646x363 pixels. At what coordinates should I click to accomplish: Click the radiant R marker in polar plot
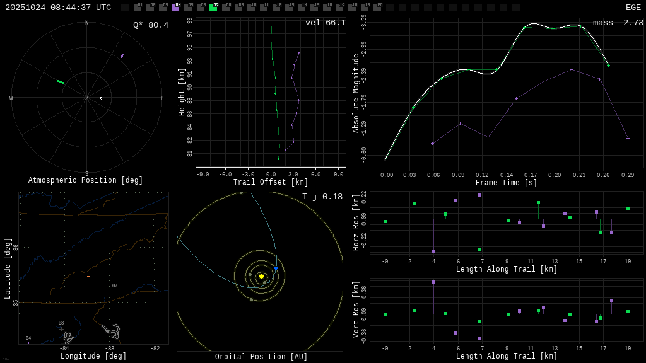(100, 99)
